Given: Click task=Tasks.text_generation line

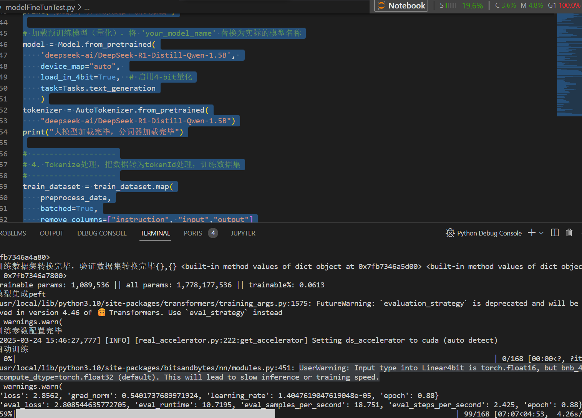Looking at the screenshot, I should (98, 88).
